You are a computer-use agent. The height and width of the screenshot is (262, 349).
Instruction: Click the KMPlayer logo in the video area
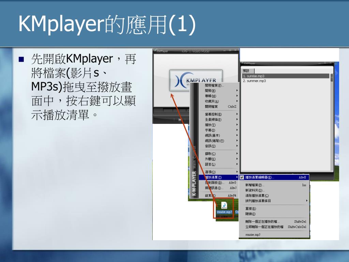pos(196,81)
